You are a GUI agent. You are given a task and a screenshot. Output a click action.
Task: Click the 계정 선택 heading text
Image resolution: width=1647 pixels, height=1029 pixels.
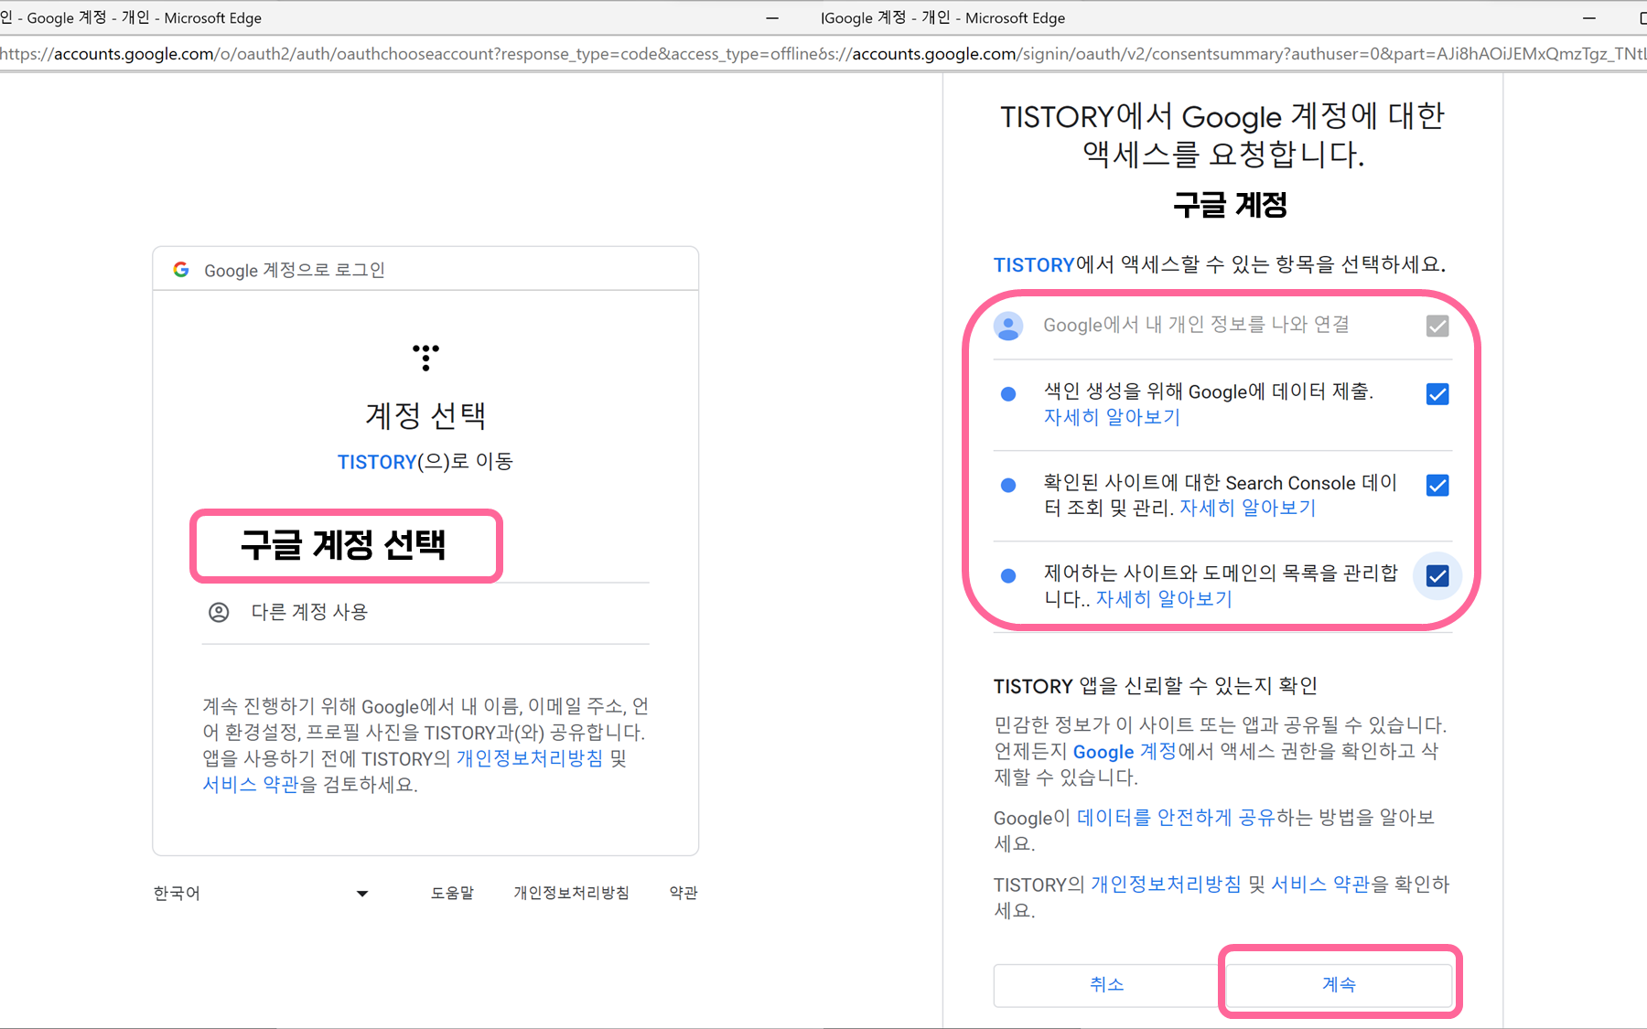[425, 416]
